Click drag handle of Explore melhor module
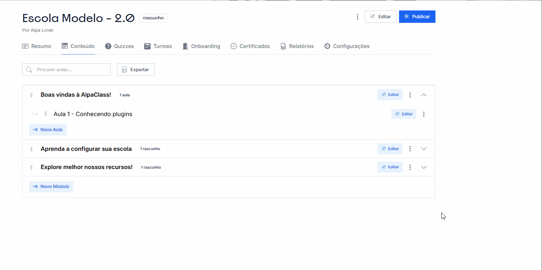 (31, 167)
